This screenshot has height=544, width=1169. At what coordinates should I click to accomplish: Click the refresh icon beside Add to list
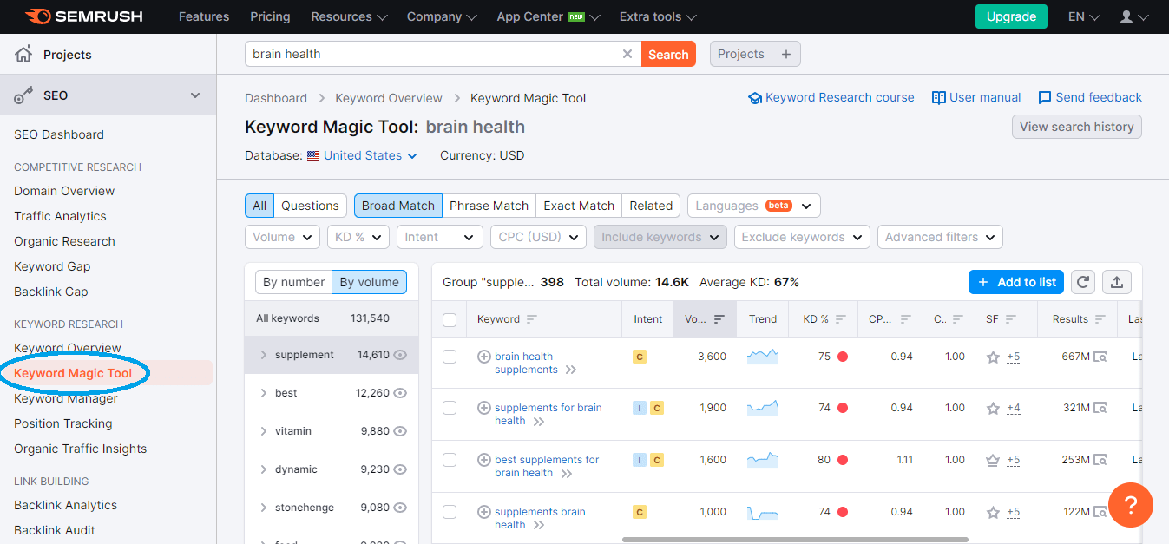coord(1082,282)
